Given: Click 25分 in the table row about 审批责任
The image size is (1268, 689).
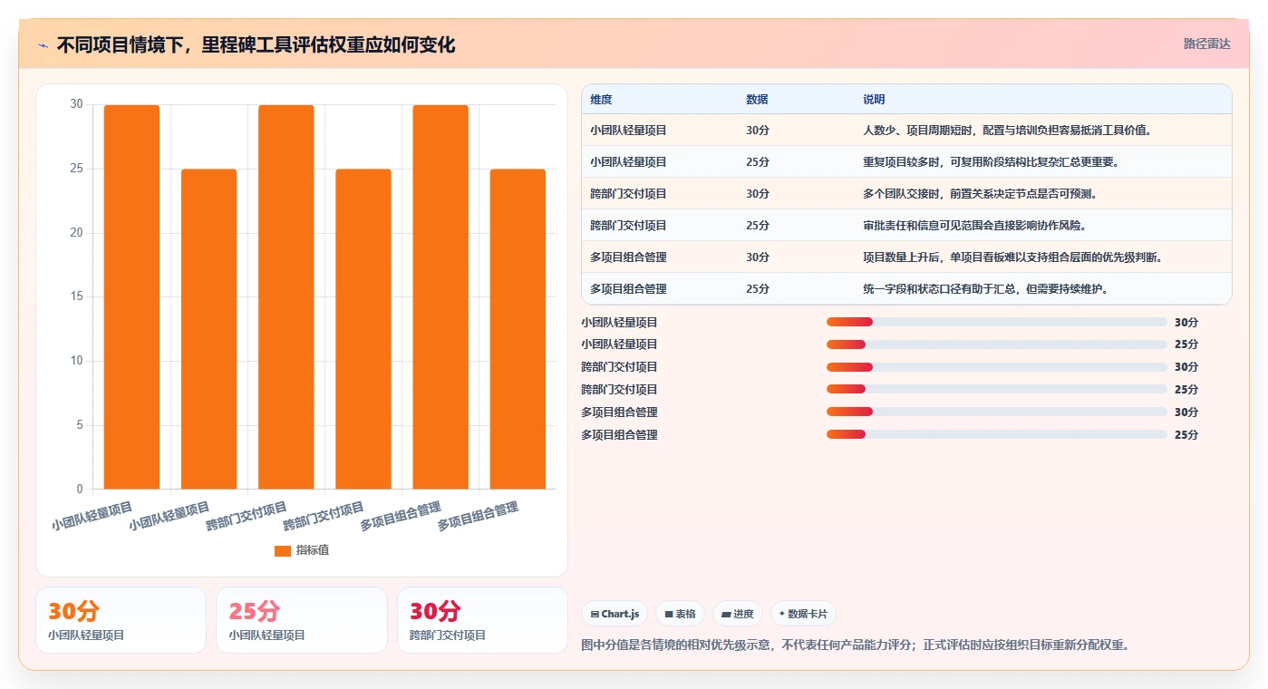Looking at the screenshot, I should point(758,226).
